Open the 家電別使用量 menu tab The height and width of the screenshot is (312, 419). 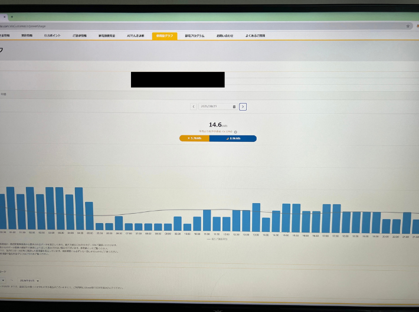(x=107, y=36)
